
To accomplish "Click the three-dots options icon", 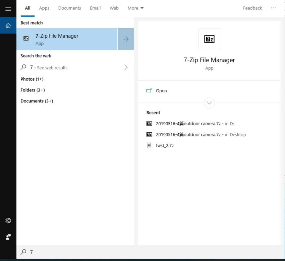I will [274, 8].
